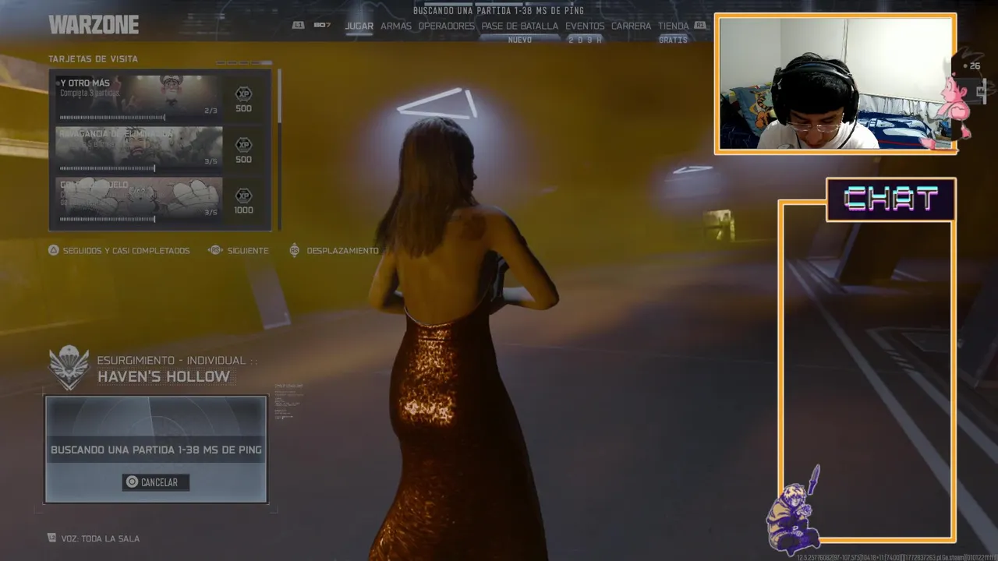998x561 pixels.
Task: Click the R1 next-tab icon
Action: point(700,26)
